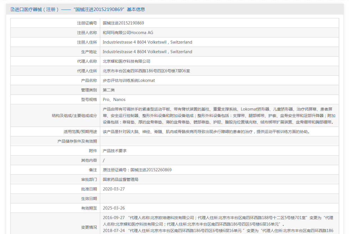Screen dimensions: 349x234
Task: Click the 备注 original registration number text
Action: tap(137, 170)
